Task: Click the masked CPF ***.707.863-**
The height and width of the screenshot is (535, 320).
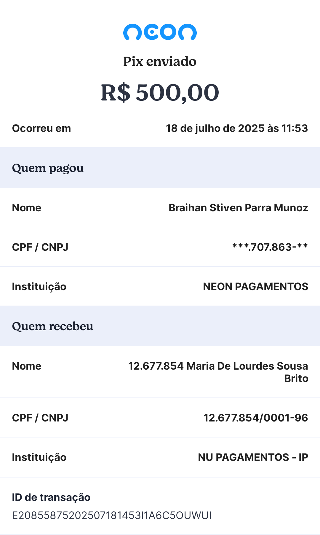Action: click(270, 247)
